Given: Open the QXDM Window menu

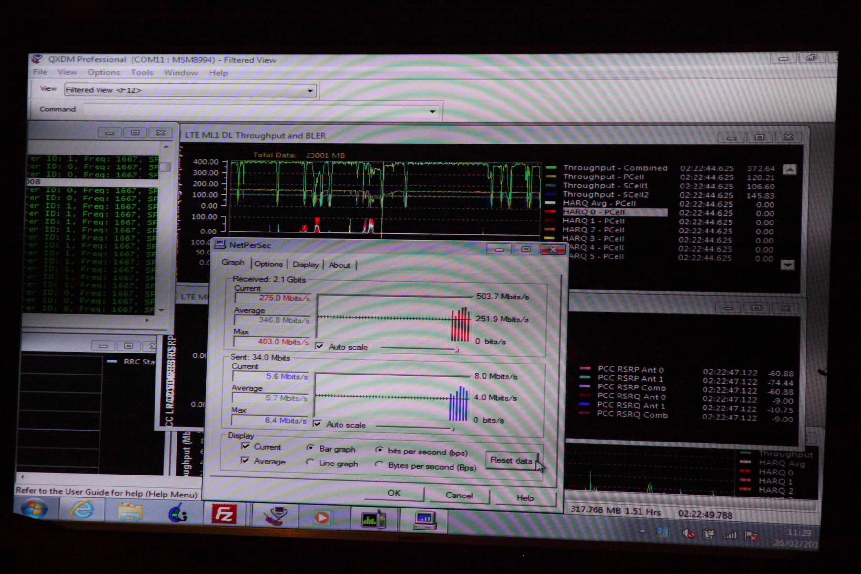Looking at the screenshot, I should 181,73.
